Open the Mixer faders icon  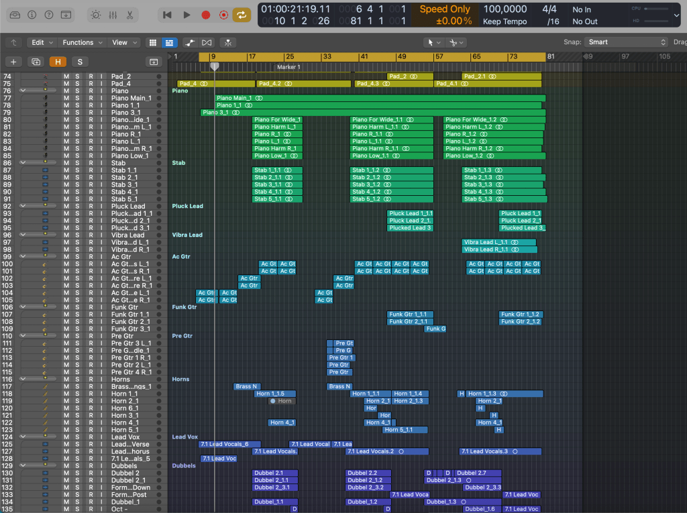tap(113, 14)
